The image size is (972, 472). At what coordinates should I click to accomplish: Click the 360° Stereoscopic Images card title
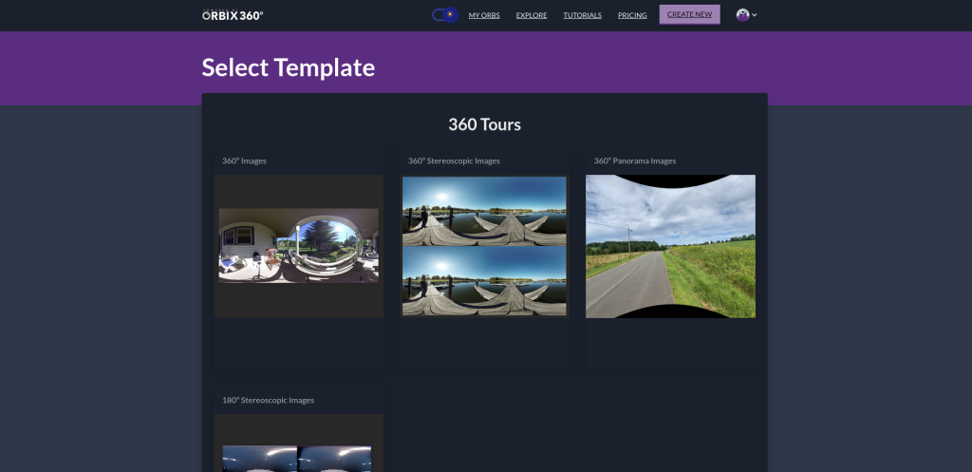coord(454,161)
